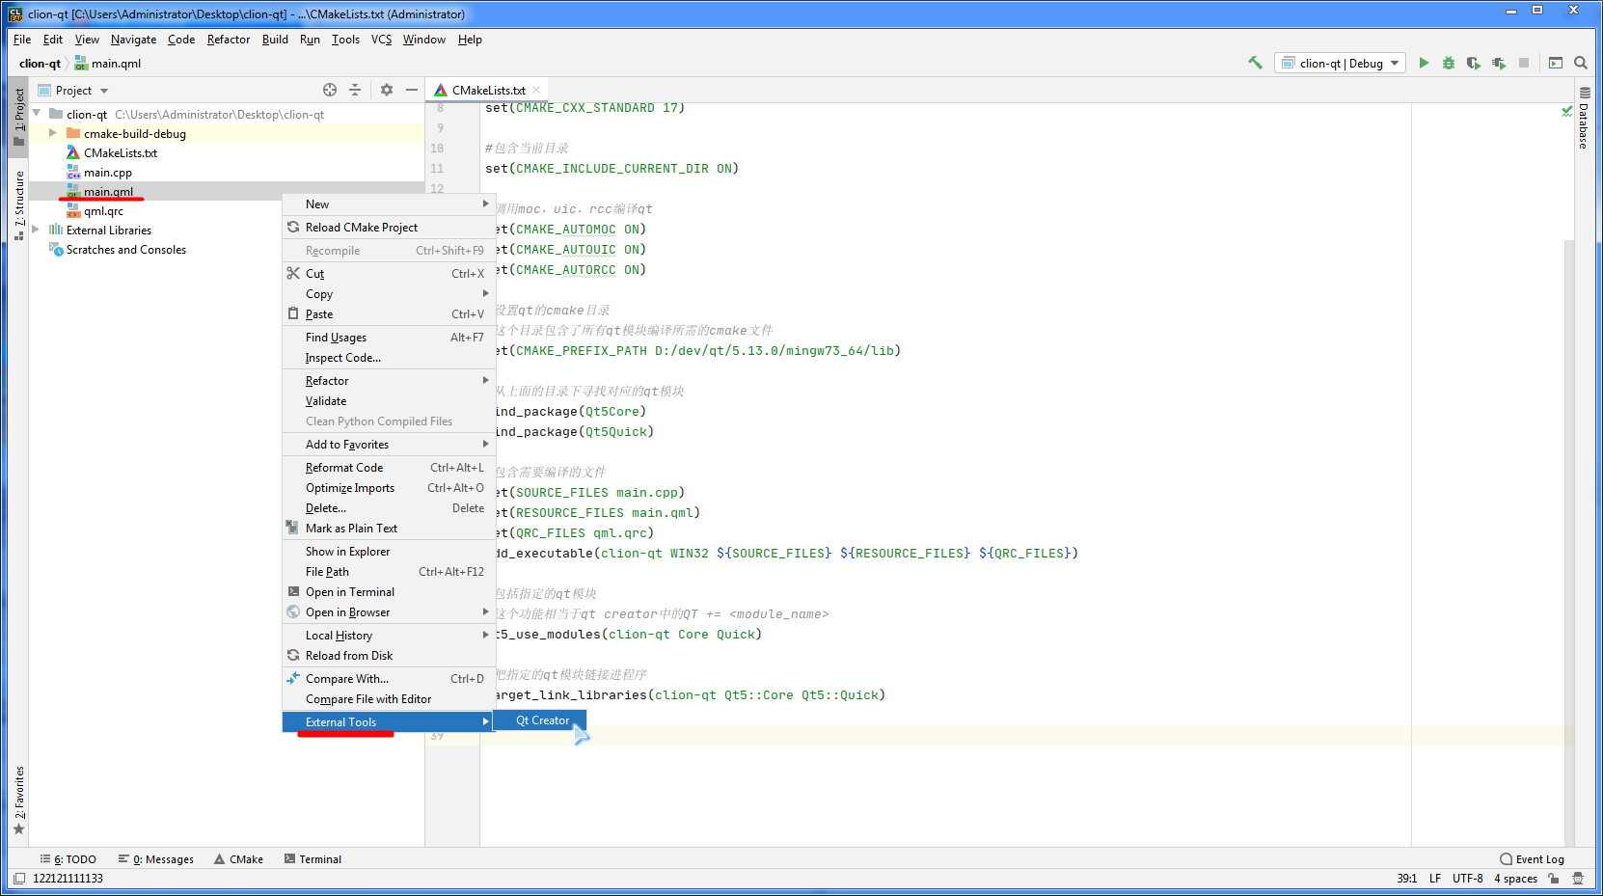Start the Debug bug icon
Screen dimensions: 1603x896
pyautogui.click(x=1449, y=63)
